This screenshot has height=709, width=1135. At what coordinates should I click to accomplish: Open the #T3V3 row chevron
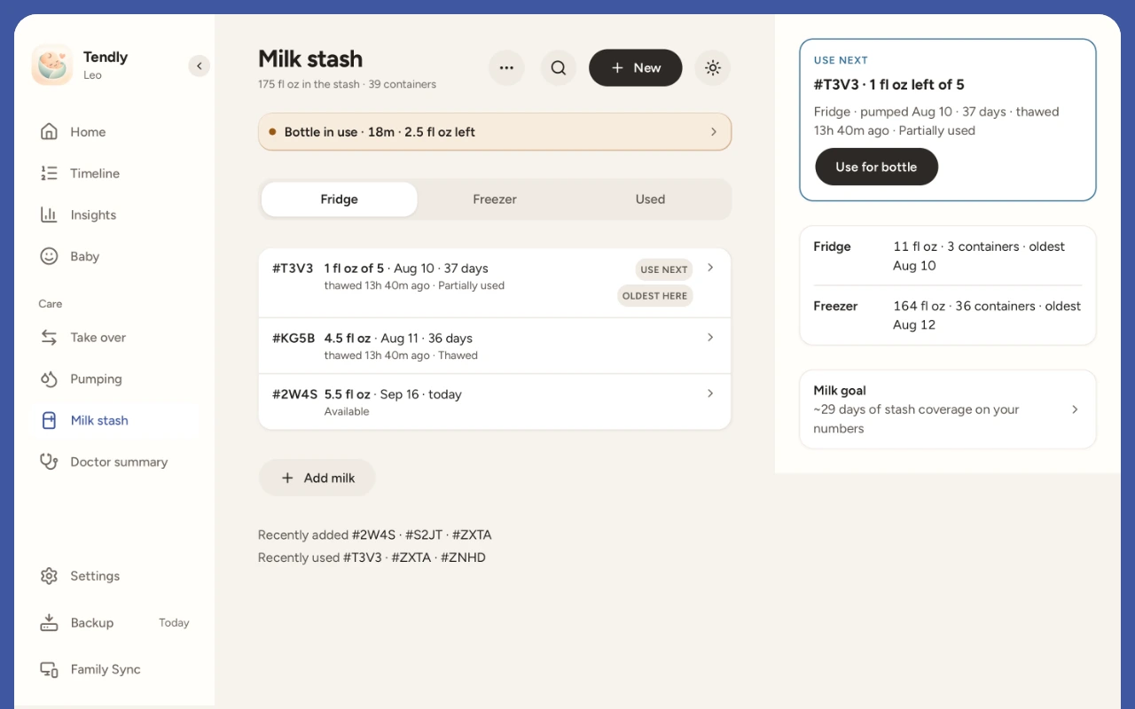click(x=710, y=268)
